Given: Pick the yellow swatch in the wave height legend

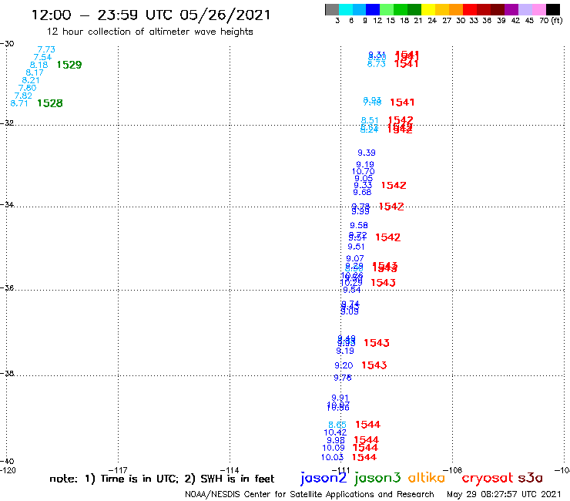Looking at the screenshot, I should coord(427,10).
